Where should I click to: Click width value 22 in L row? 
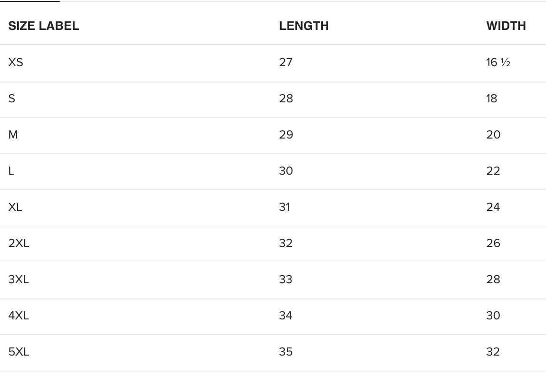(493, 171)
